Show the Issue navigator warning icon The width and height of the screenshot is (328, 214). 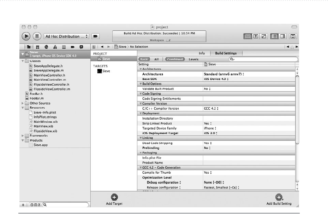tap(55, 47)
